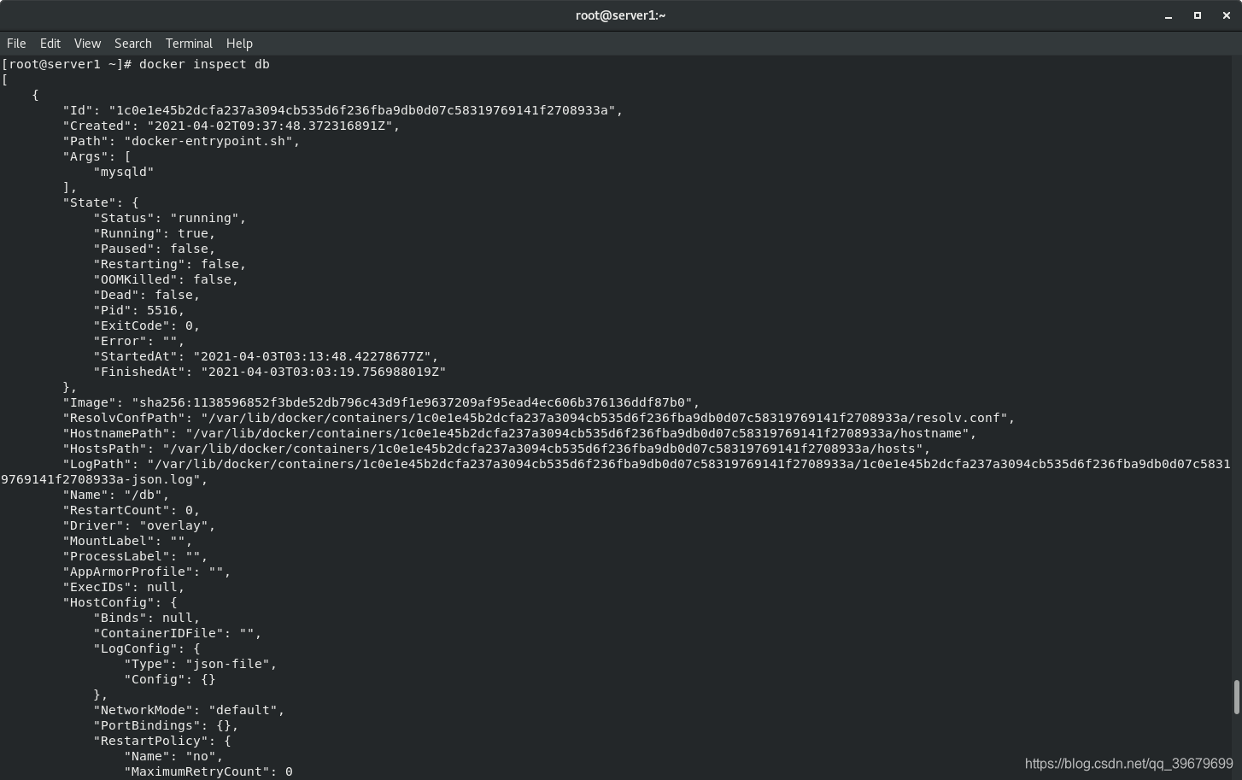Click the "HostsPath" line
Viewport: 1242px width, 780px height.
tap(496, 449)
